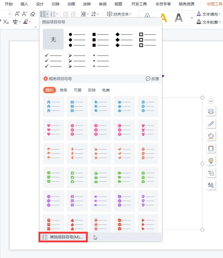Click the text select pointer icon

pyautogui.click(x=211, y=186)
